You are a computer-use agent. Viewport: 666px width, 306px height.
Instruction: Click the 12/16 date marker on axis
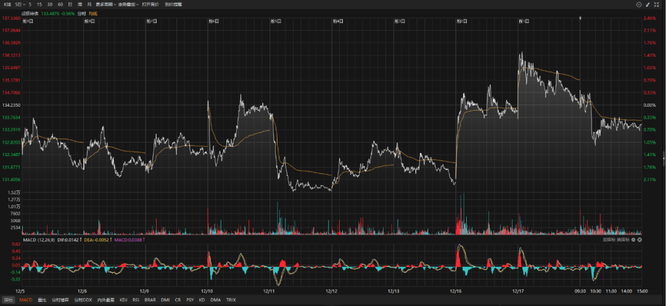click(456, 291)
